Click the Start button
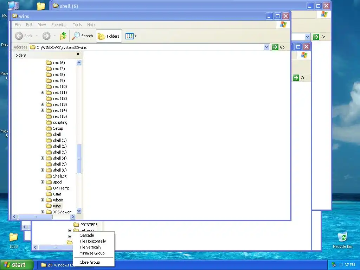 (17, 265)
